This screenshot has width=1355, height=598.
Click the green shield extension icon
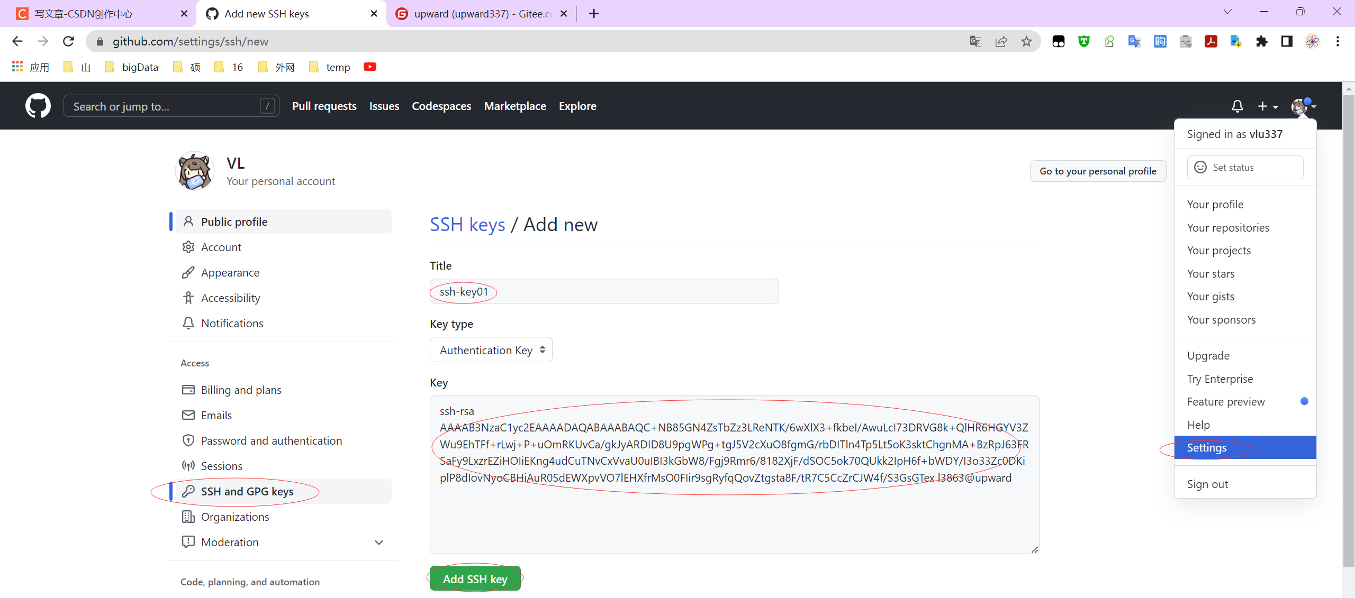(1083, 41)
